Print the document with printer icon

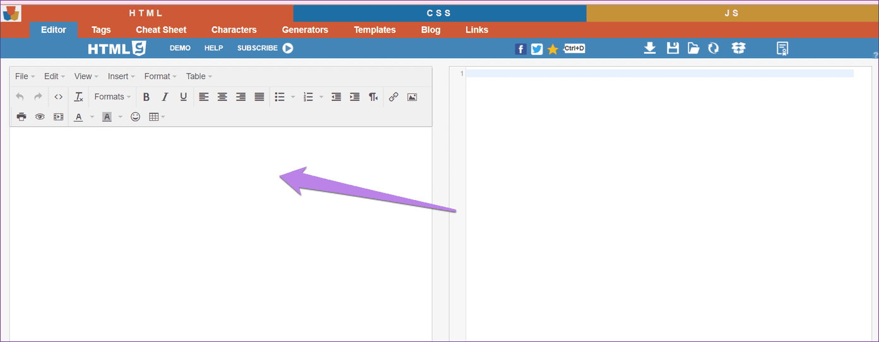(x=21, y=117)
